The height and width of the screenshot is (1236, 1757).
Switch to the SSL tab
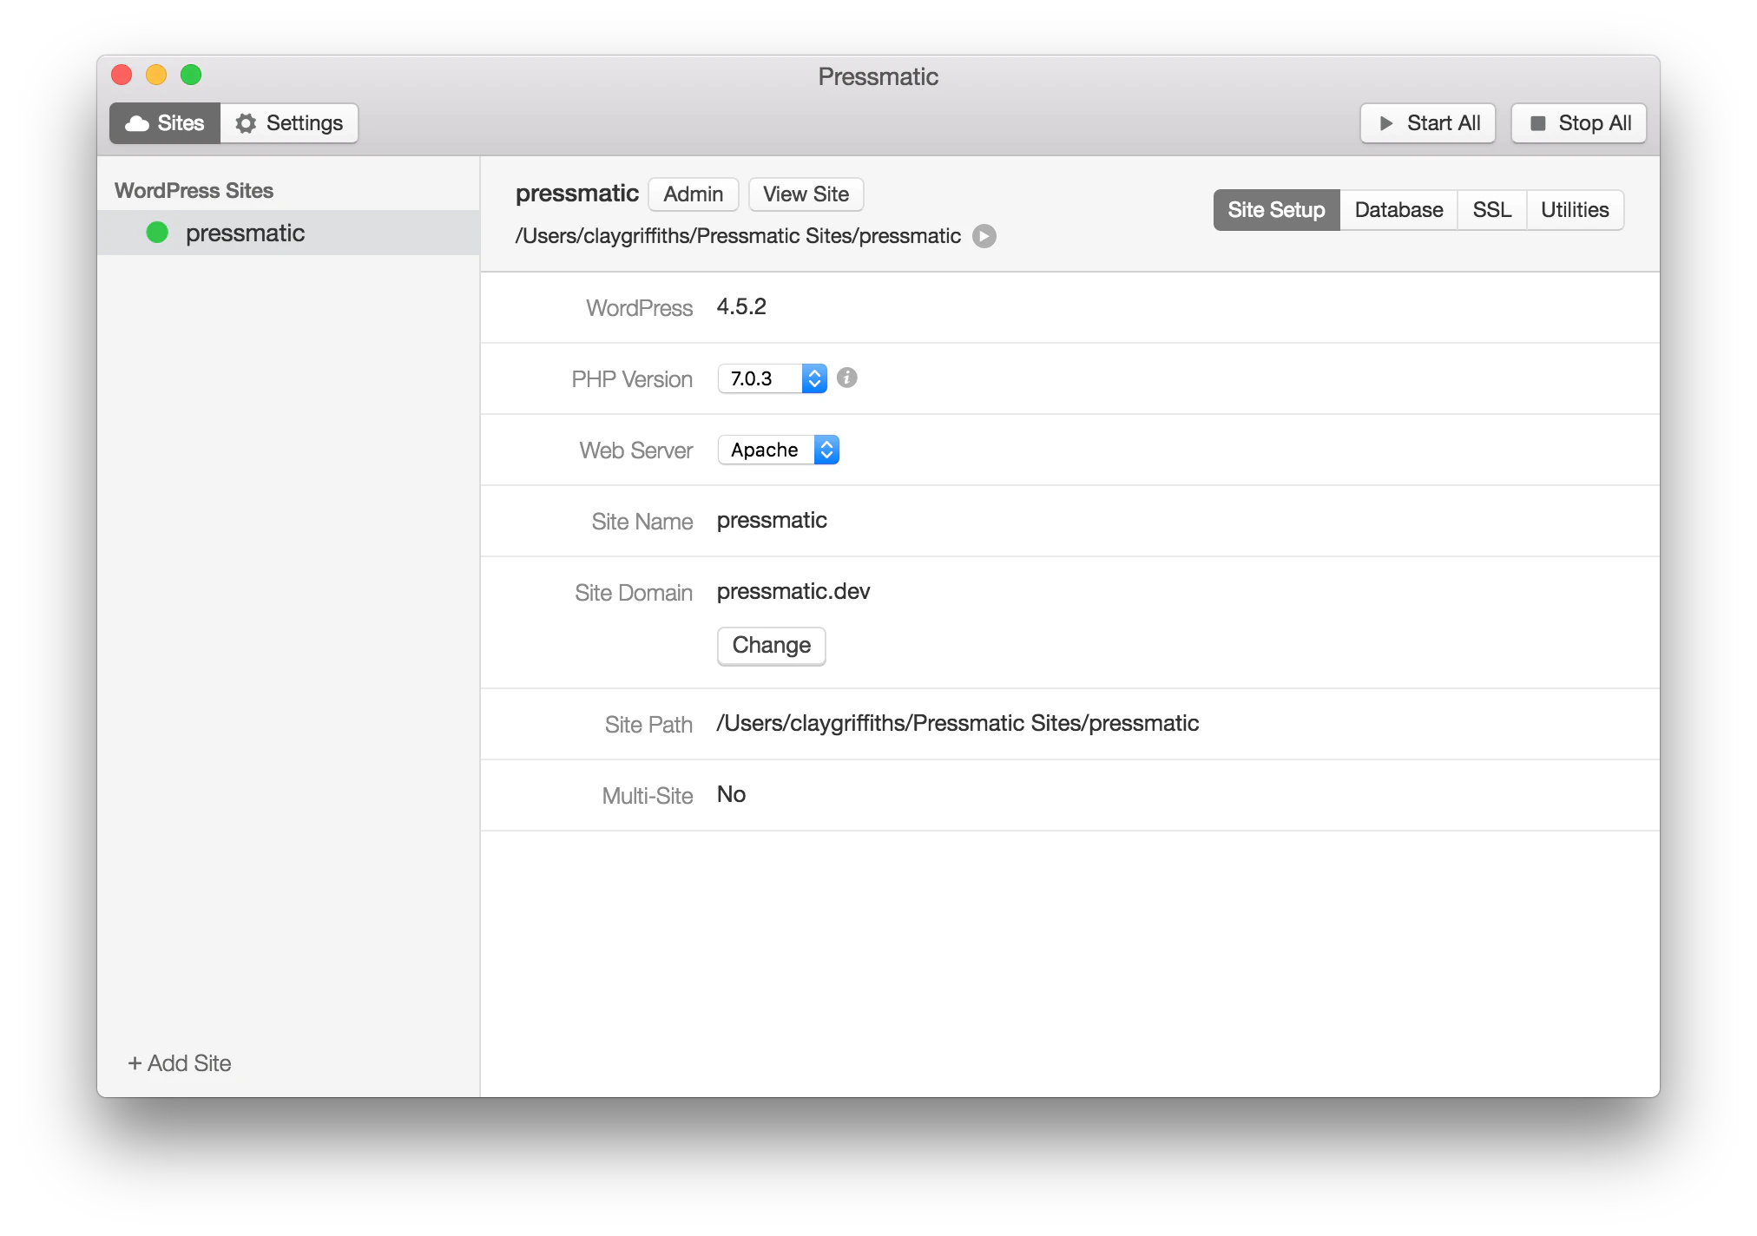(1491, 210)
